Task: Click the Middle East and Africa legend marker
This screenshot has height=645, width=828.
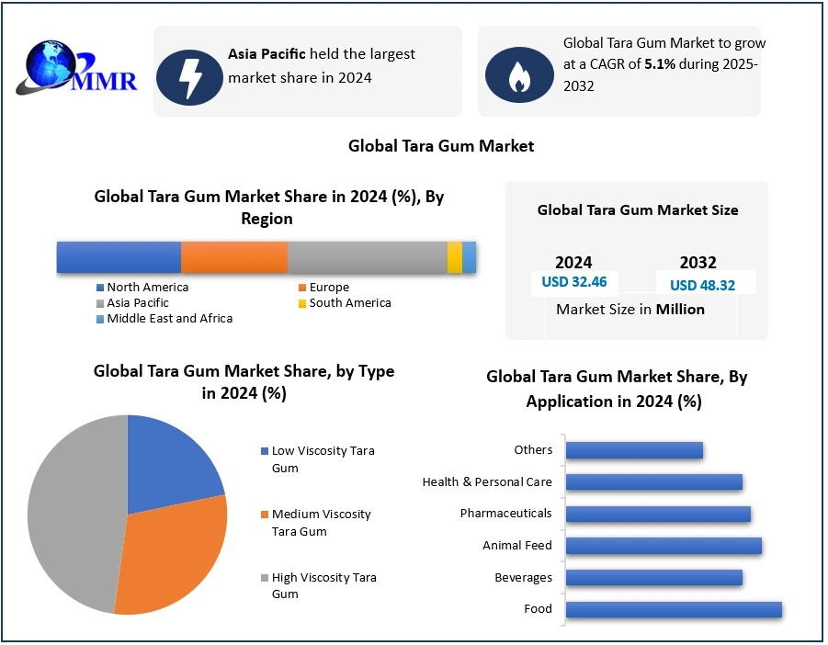Action: (x=99, y=319)
